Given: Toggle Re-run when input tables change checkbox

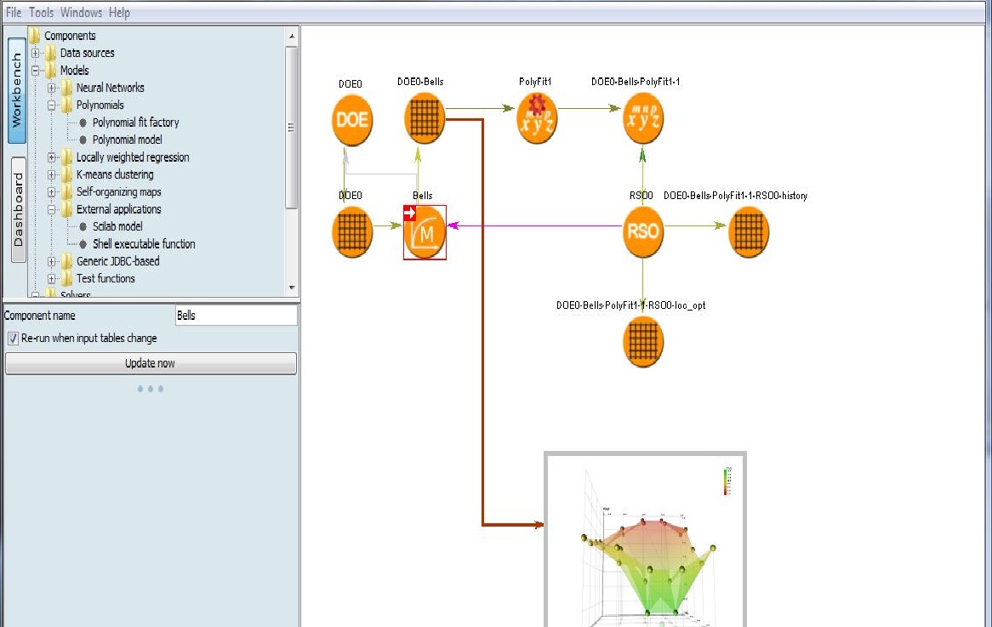Looking at the screenshot, I should [13, 339].
